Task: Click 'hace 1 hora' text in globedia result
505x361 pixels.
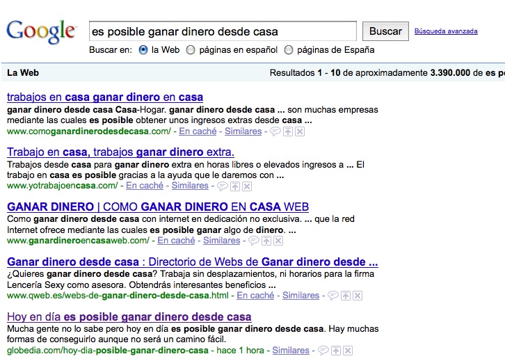Action: (240, 351)
